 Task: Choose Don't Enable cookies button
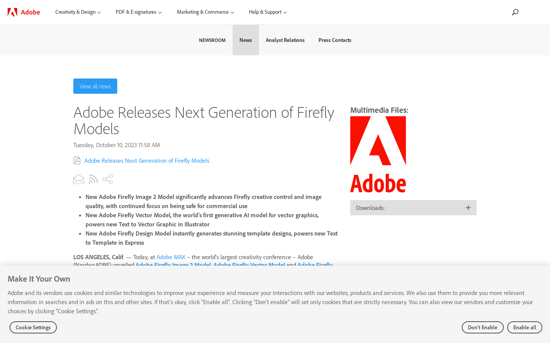482,327
